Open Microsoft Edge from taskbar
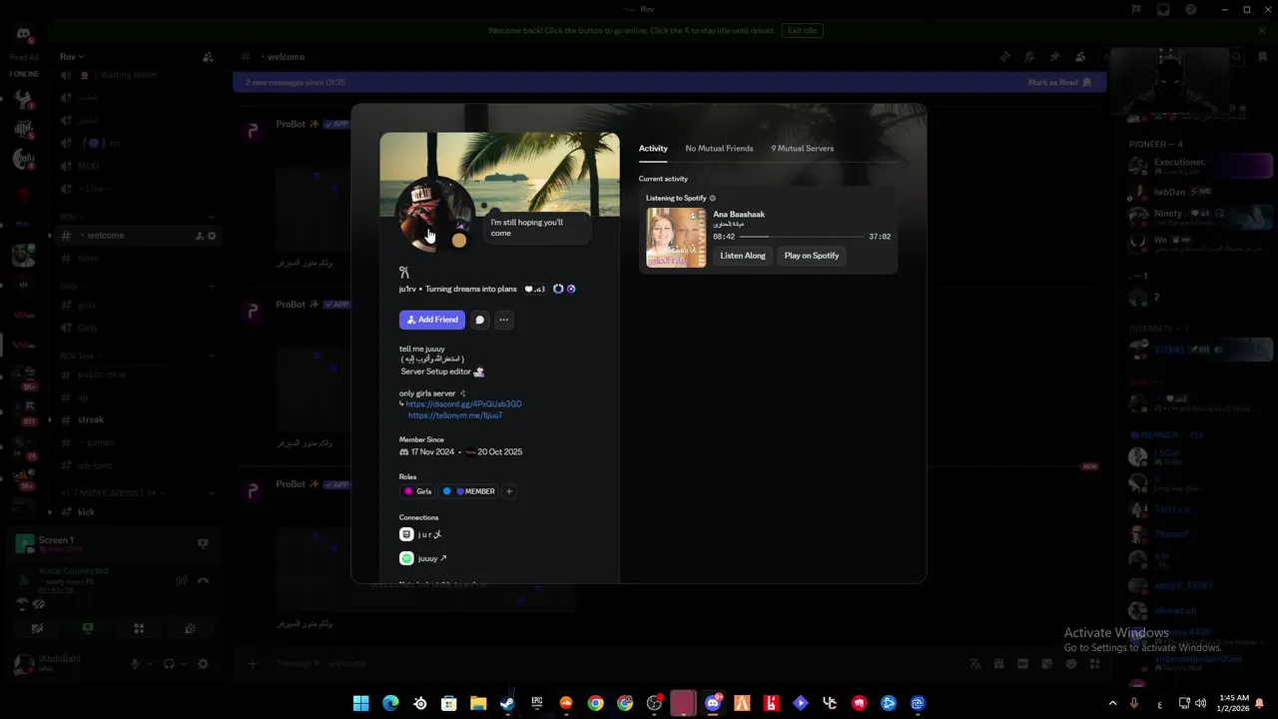The height and width of the screenshot is (719, 1278). tap(390, 703)
